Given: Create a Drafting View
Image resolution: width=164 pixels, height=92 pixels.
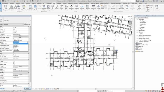Looking at the screenshot, I should pos(77,7).
